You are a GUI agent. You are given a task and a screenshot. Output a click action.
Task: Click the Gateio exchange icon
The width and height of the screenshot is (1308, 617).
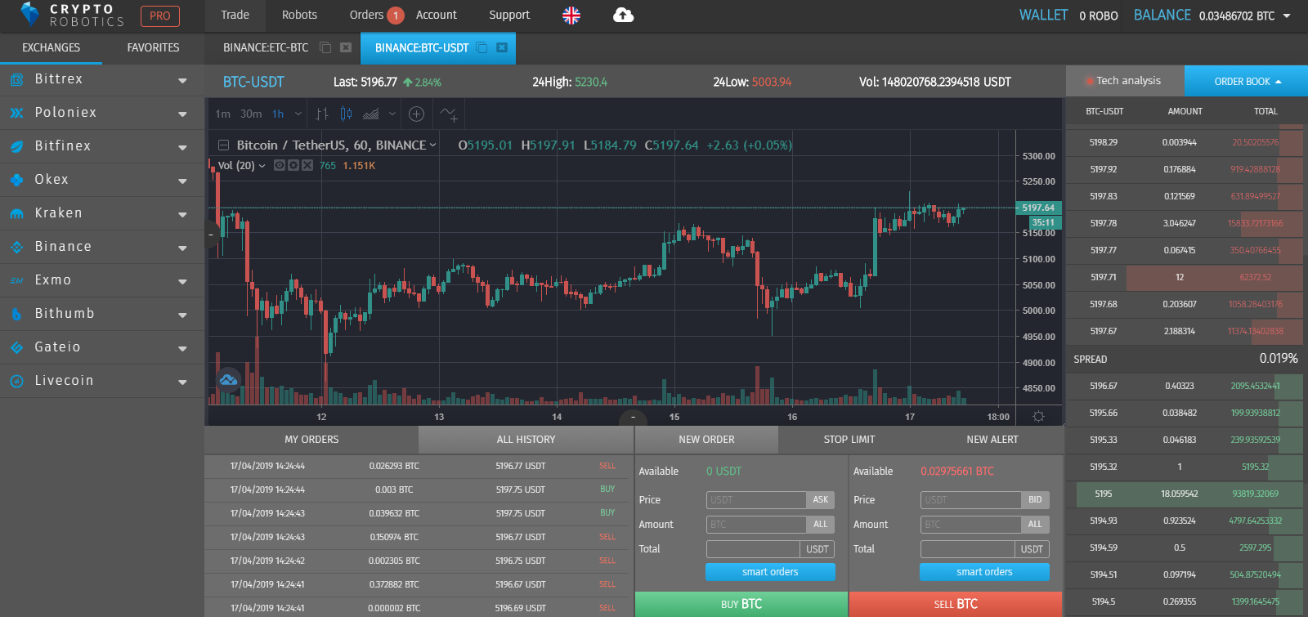[16, 347]
